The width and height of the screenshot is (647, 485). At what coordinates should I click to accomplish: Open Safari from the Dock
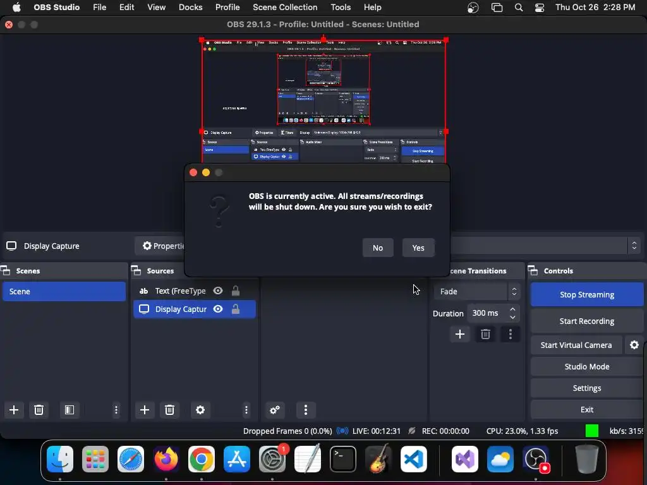click(x=131, y=459)
